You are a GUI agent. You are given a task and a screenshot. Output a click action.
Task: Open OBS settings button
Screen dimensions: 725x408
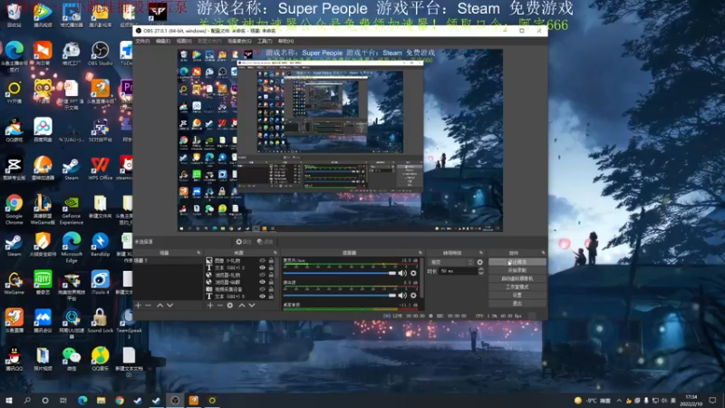coord(517,296)
